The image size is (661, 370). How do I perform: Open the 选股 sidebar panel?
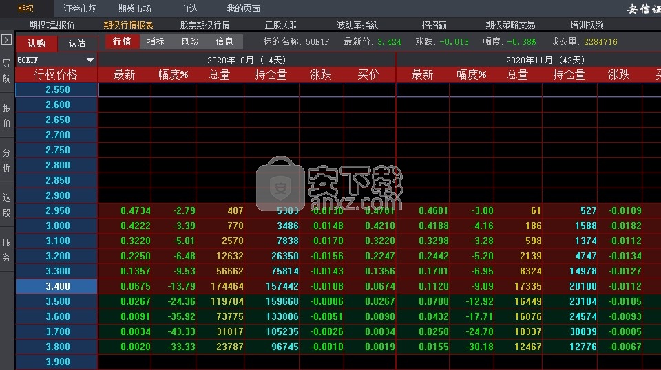point(6,205)
